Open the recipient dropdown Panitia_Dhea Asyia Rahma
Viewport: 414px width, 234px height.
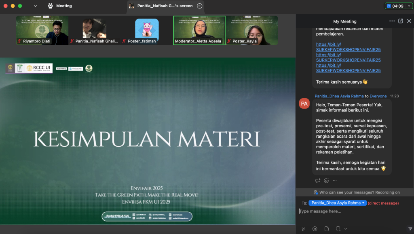pos(338,203)
